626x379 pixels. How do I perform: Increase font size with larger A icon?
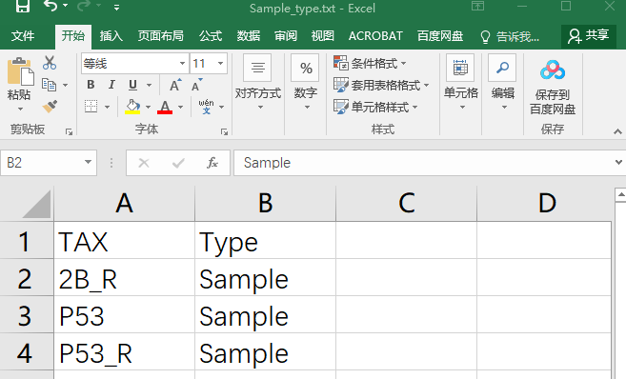[175, 85]
